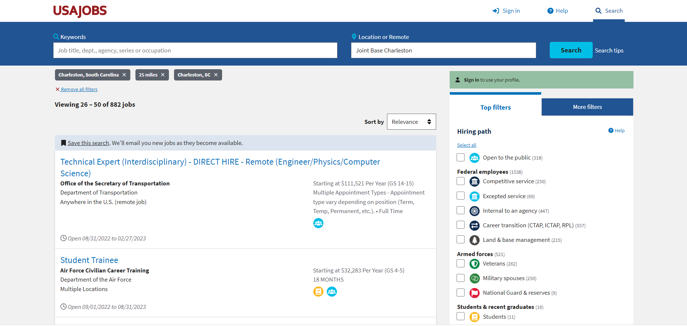Image resolution: width=687 pixels, height=326 pixels.
Task: Click the public icon on Technical Expert job
Action: (x=318, y=223)
